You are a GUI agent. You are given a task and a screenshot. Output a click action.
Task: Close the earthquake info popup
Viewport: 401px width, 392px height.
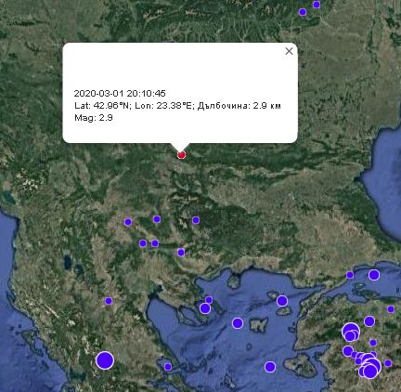point(289,51)
